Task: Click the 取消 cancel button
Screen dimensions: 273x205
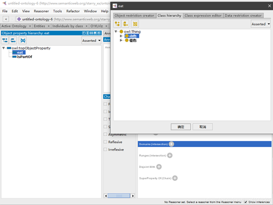Action: [x=203, y=127]
